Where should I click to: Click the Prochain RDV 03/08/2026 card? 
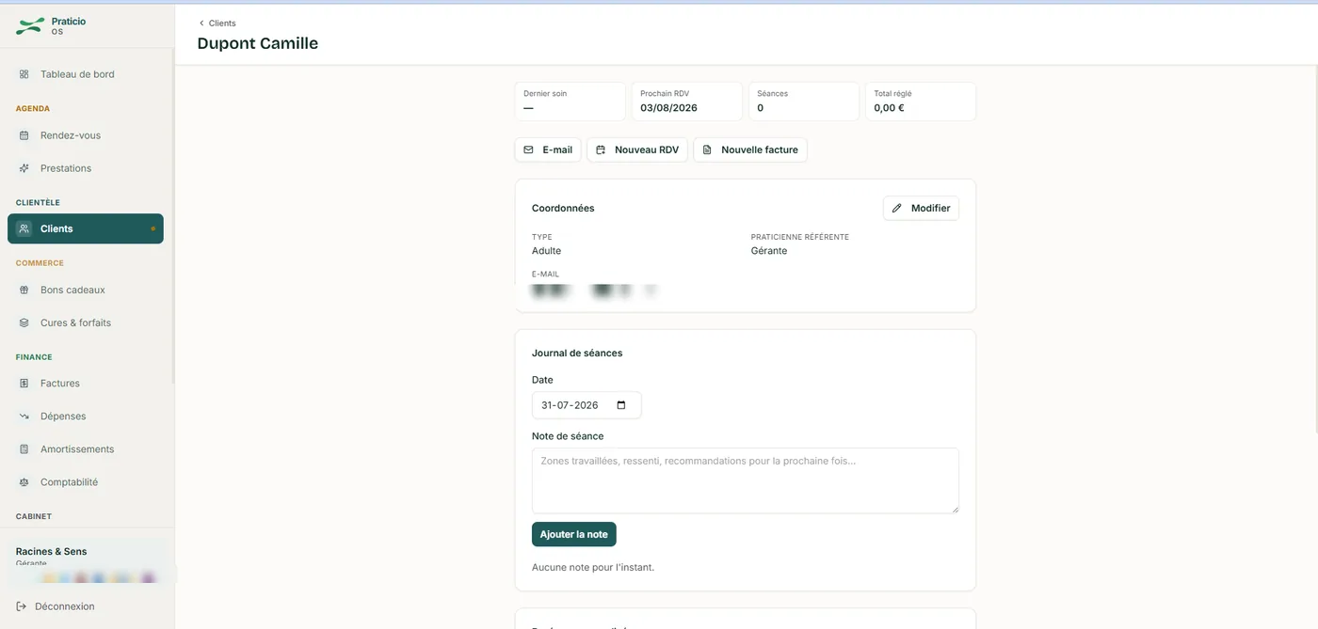(x=687, y=102)
